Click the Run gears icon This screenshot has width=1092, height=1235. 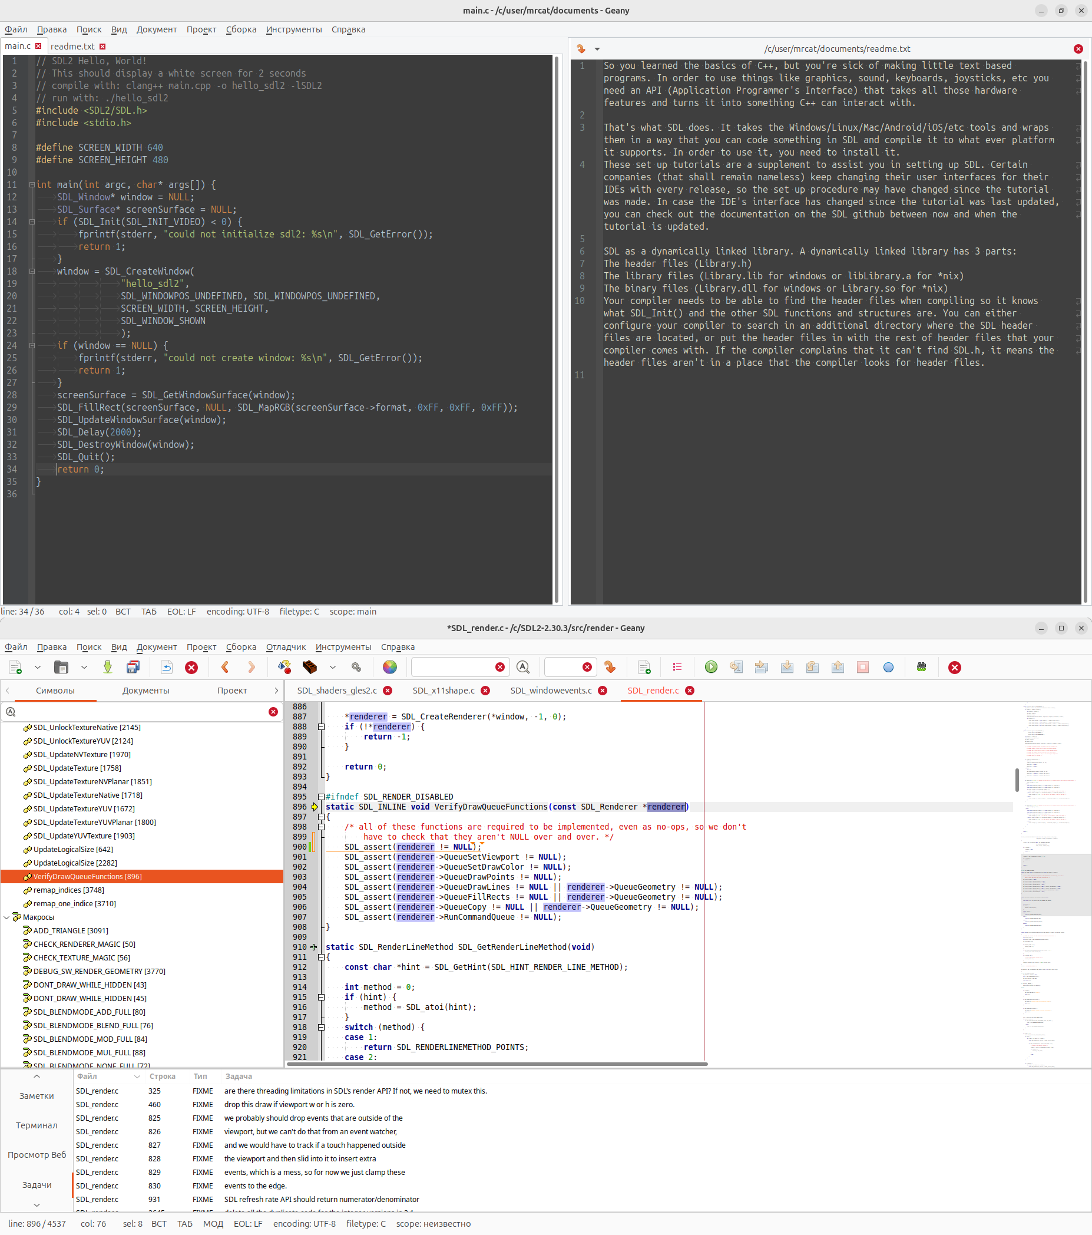point(356,667)
